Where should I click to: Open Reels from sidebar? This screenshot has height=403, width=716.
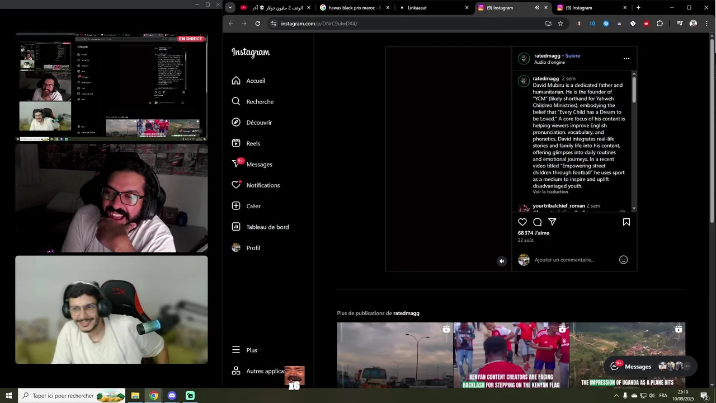click(246, 143)
